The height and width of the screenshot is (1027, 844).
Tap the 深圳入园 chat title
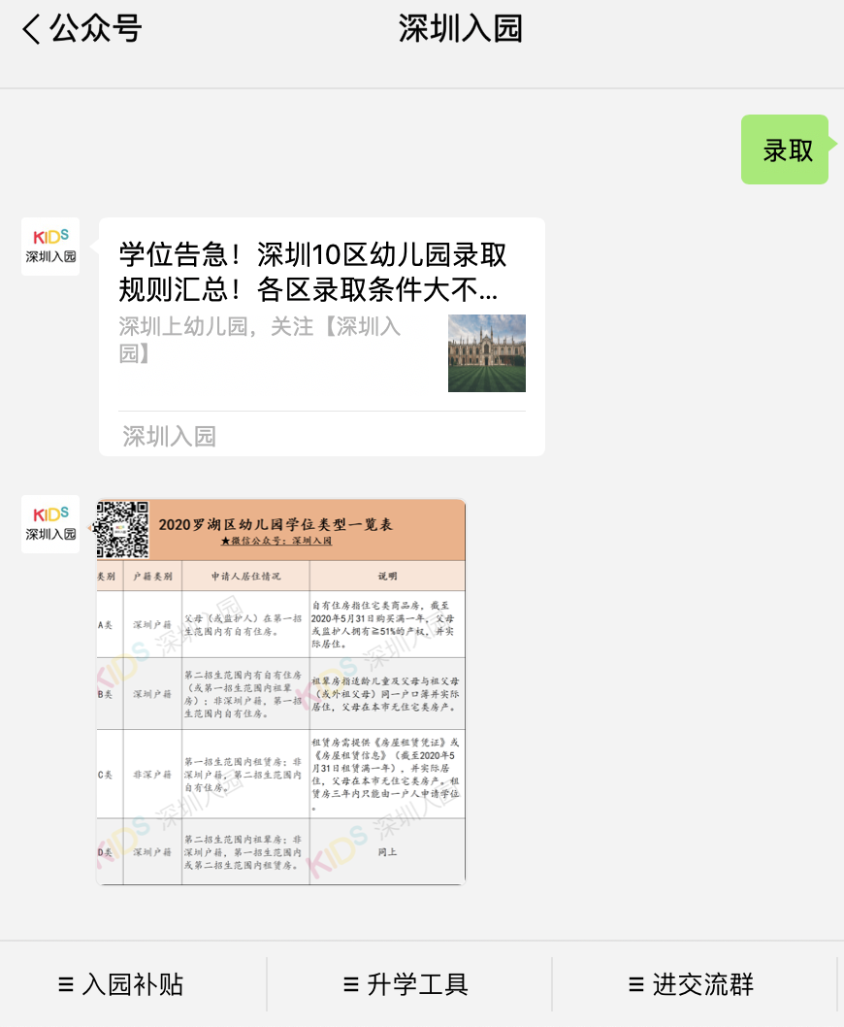[x=459, y=29]
